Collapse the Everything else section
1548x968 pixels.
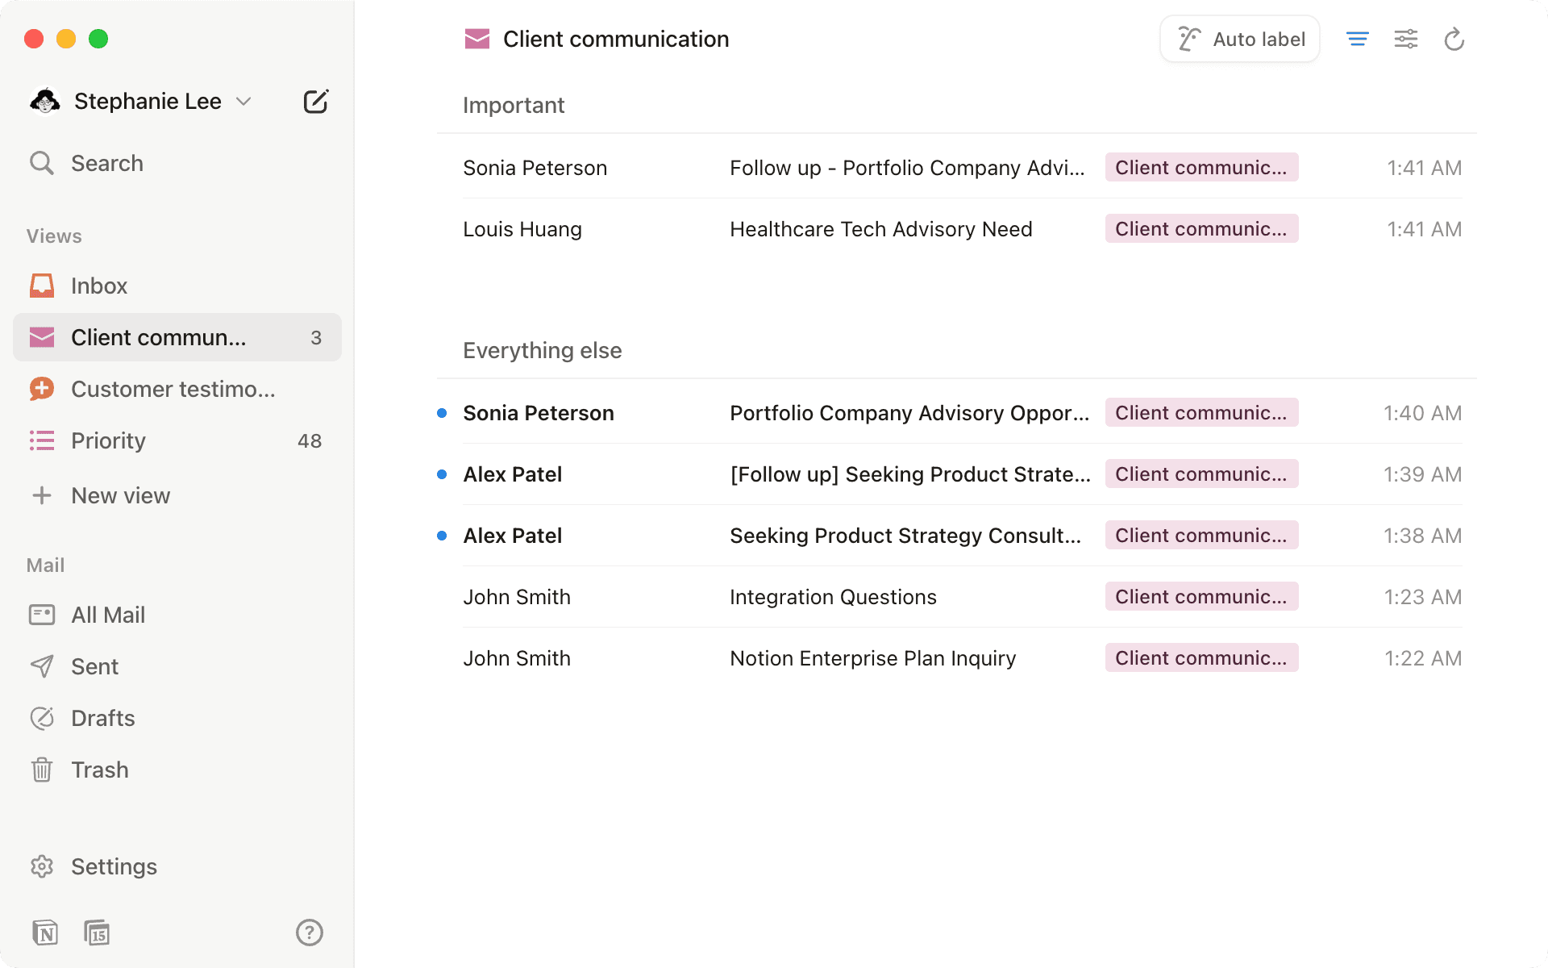542,349
